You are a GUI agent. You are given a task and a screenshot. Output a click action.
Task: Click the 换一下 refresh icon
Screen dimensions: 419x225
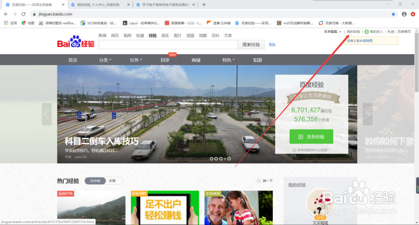(259, 181)
